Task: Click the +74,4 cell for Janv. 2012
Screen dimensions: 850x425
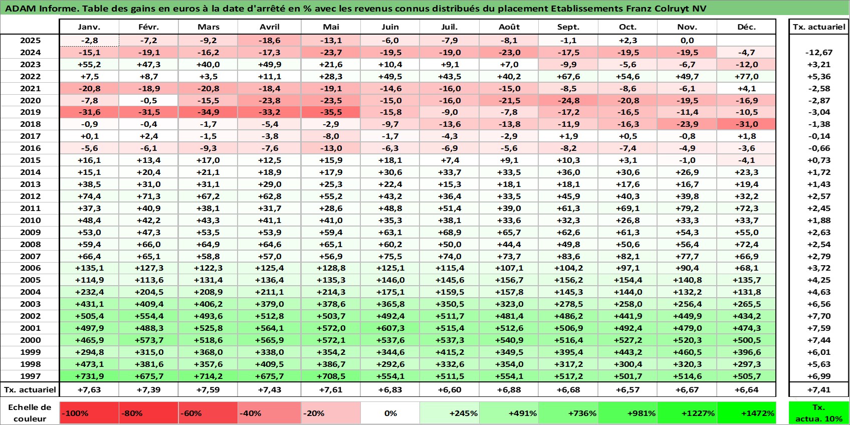Action: coord(89,196)
